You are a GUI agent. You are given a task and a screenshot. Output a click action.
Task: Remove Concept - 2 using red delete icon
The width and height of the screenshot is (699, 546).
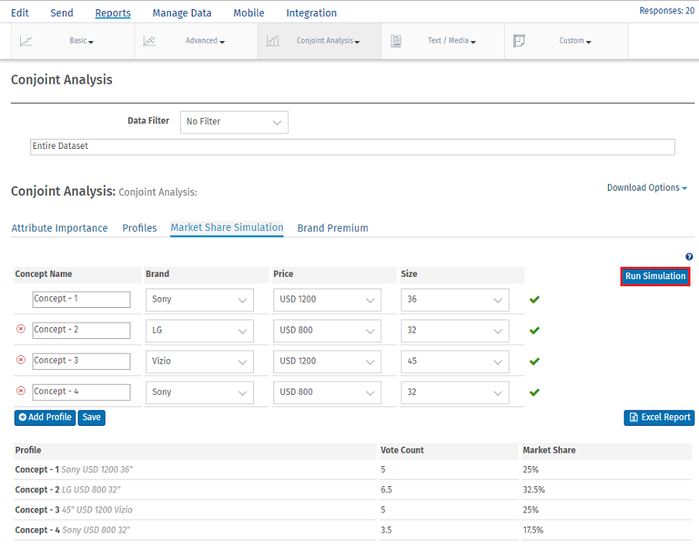[x=21, y=330]
